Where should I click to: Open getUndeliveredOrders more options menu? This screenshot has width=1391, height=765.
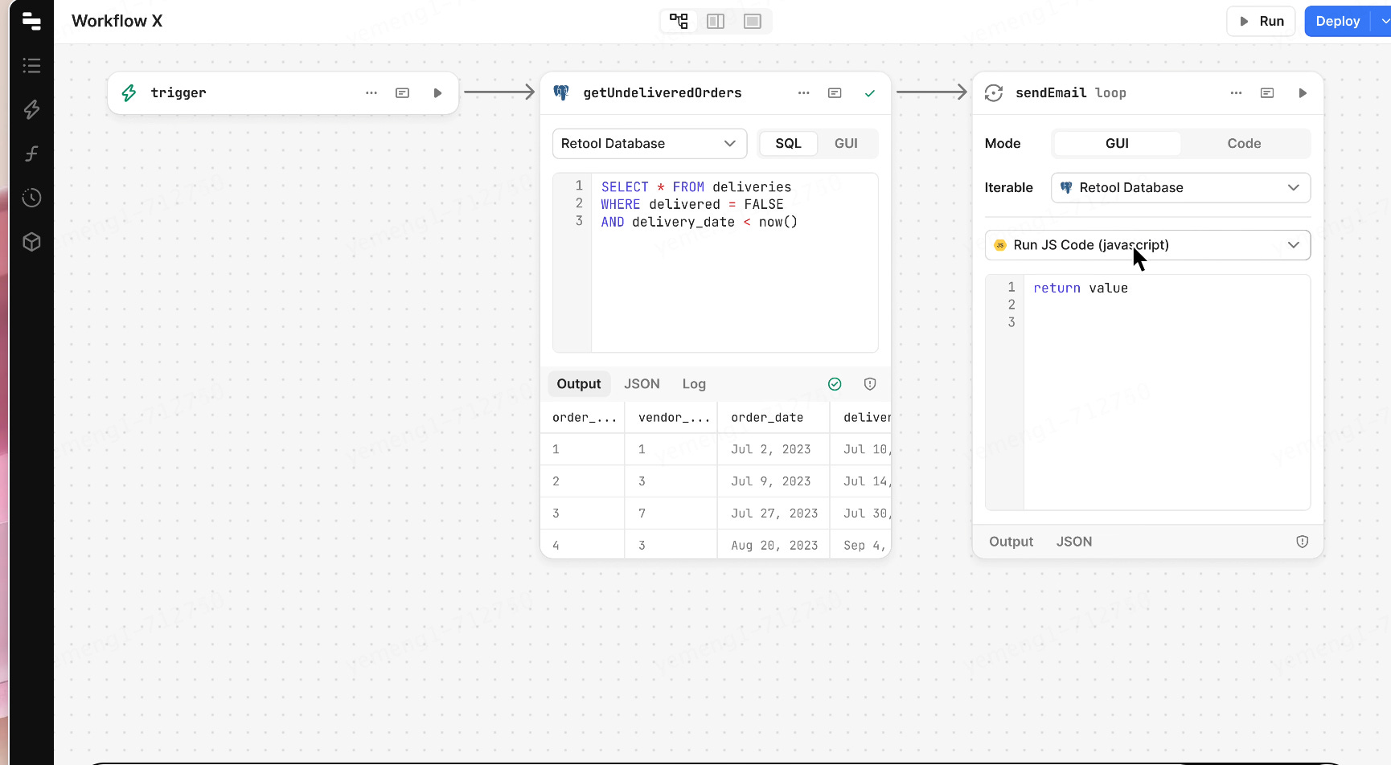[x=804, y=93]
